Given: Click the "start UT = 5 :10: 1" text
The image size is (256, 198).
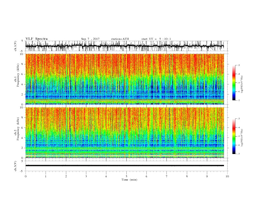Looking at the screenshot, I should pos(156,39).
